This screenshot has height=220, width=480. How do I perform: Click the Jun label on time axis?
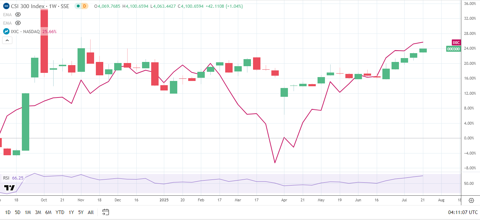coord(358,200)
